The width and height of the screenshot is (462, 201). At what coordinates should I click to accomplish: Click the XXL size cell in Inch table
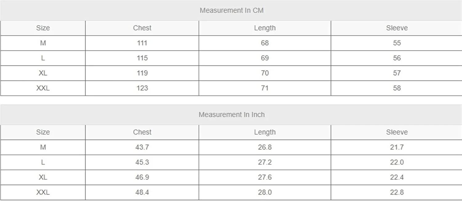pyautogui.click(x=43, y=193)
